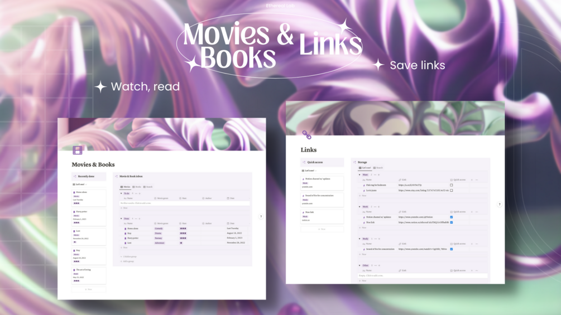Uncheck Quick access for New link row

451,222
